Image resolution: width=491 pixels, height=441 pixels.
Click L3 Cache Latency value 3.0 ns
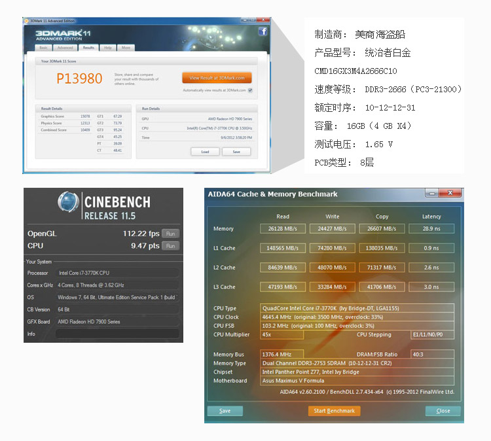coord(431,287)
